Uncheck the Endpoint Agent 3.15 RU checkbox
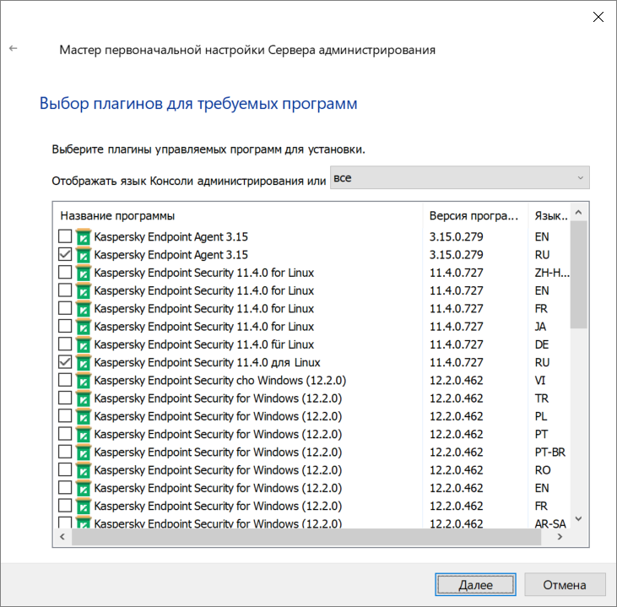The width and height of the screenshot is (617, 607). pos(65,254)
